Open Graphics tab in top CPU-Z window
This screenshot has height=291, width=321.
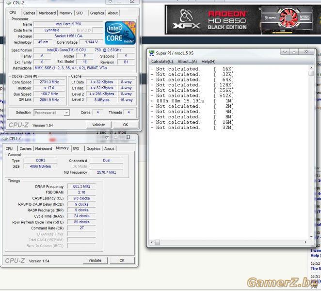point(97,13)
